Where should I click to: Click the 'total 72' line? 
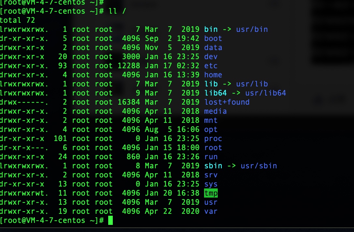[x=17, y=20]
